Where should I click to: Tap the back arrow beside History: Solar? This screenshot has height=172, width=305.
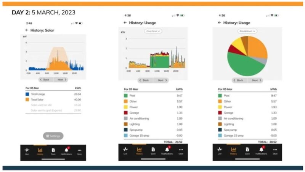[x=27, y=30]
